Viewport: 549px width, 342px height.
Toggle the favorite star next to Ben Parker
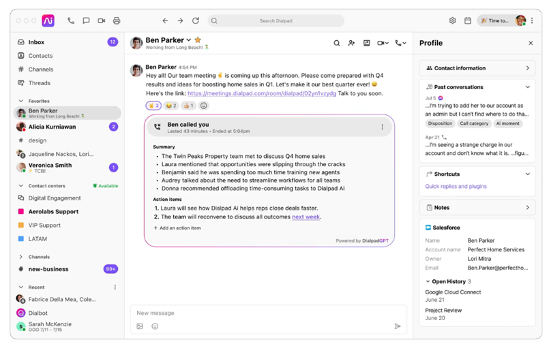click(x=198, y=40)
